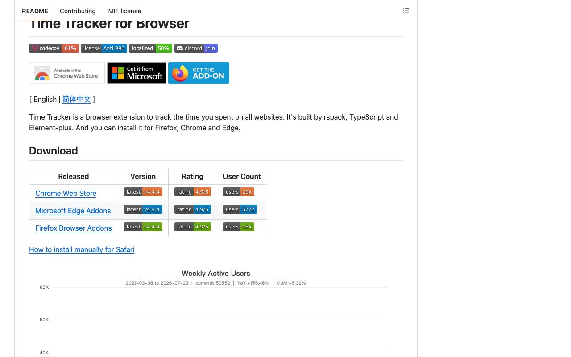
Task: Click the localized 50% badge
Action: tap(151, 48)
